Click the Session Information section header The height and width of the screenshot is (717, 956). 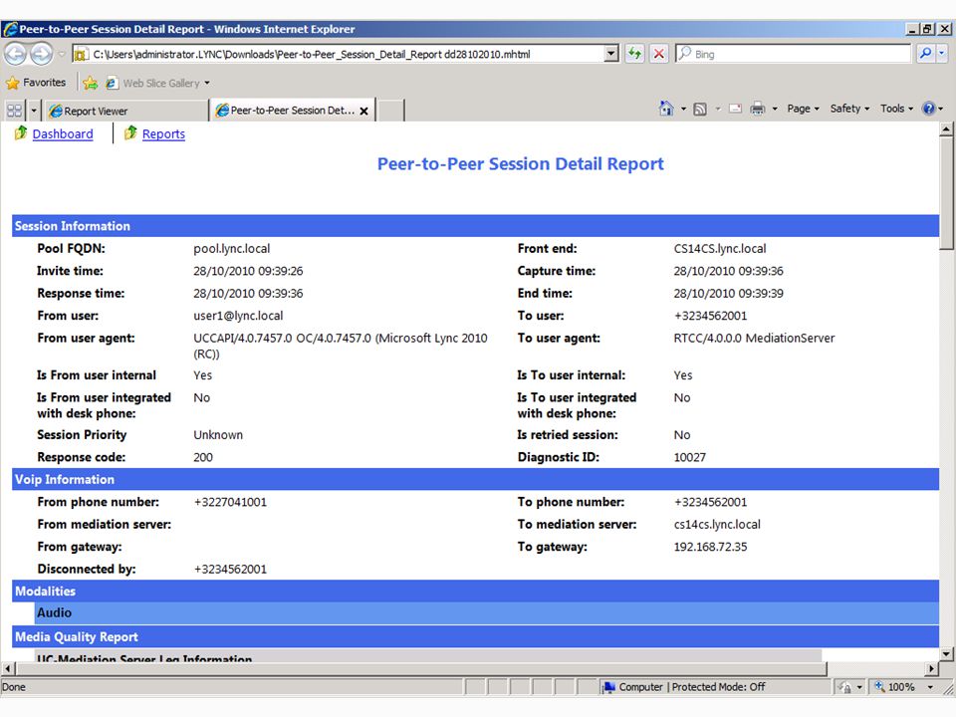[x=476, y=226]
